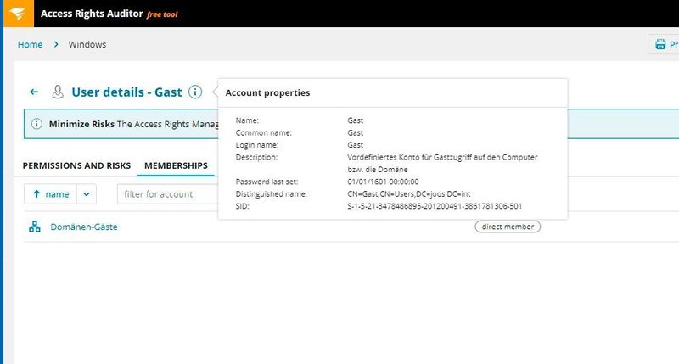Click the breadcrumb chevron after Home
Image resolution: width=679 pixels, height=364 pixels.
(x=56, y=44)
